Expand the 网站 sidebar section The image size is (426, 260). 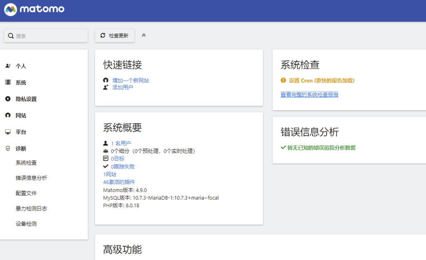tap(21, 116)
